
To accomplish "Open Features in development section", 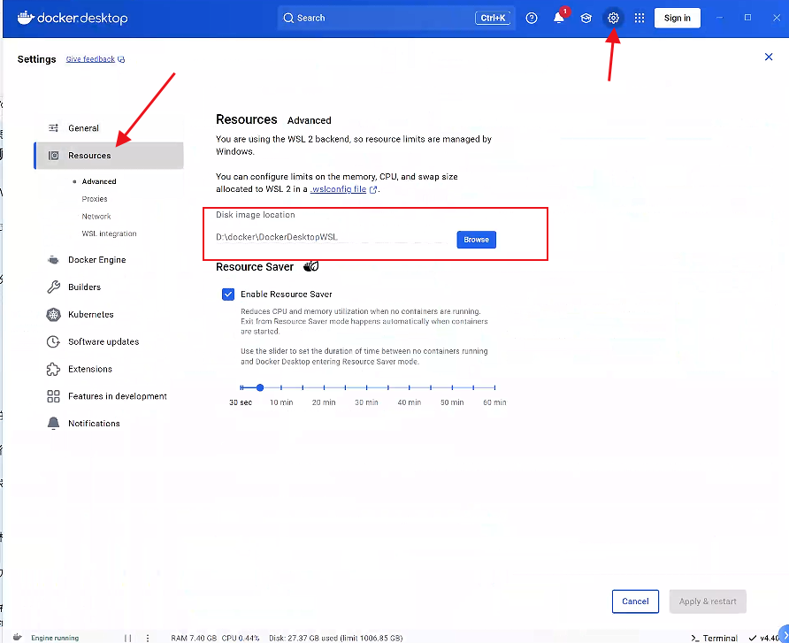I will (x=109, y=396).
